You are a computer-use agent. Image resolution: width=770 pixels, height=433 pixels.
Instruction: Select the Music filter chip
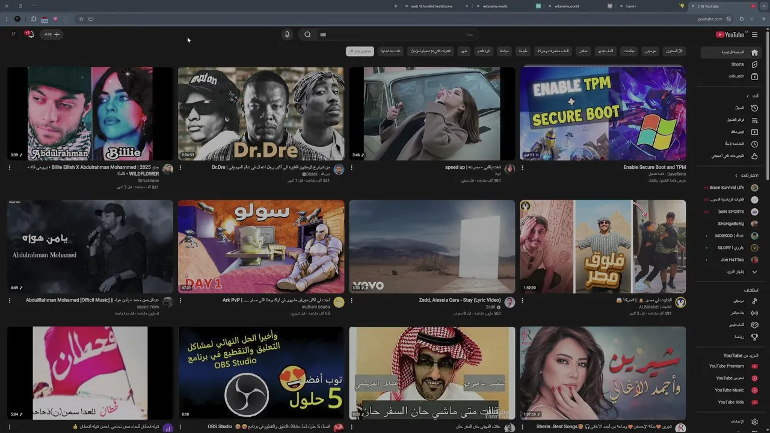pyautogui.click(x=650, y=51)
